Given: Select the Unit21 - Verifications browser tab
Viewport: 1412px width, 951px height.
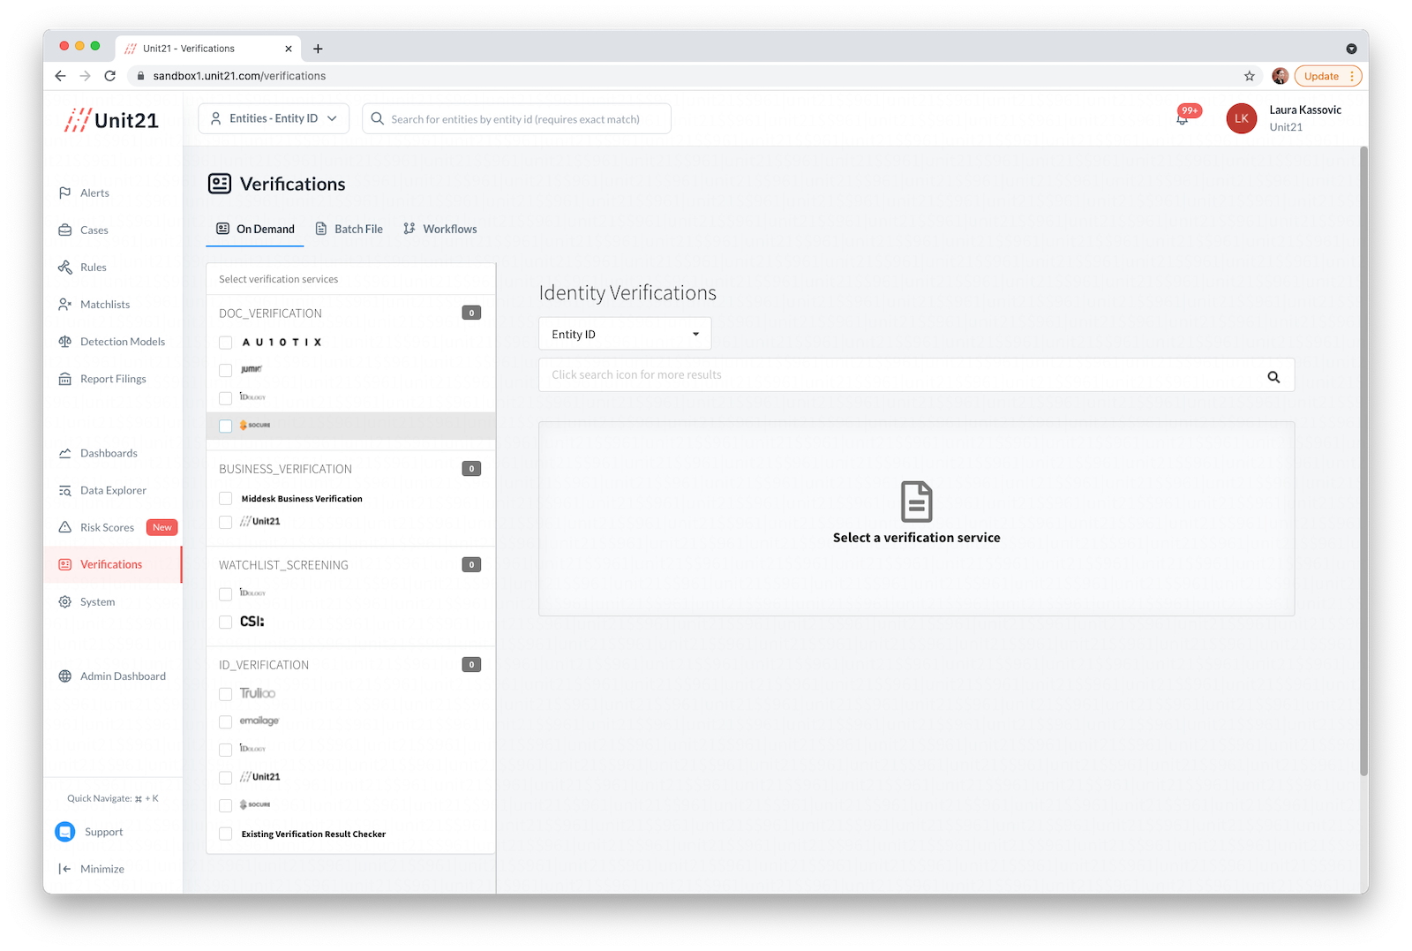Looking at the screenshot, I should click(208, 49).
